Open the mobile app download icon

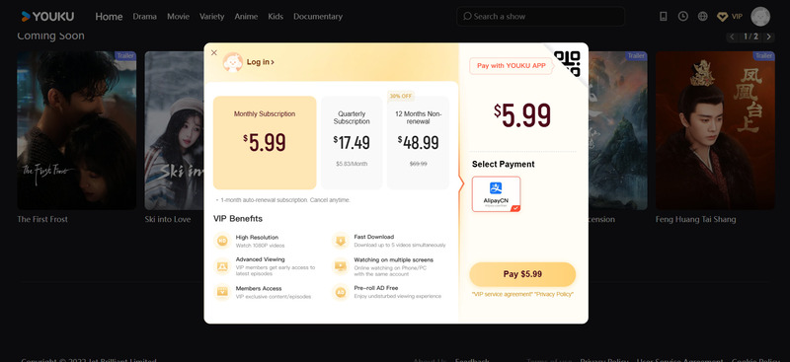click(663, 17)
